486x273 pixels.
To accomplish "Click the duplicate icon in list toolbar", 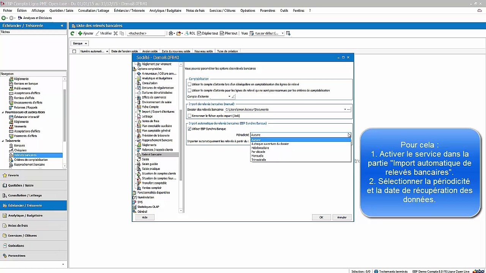I will 122,33.
